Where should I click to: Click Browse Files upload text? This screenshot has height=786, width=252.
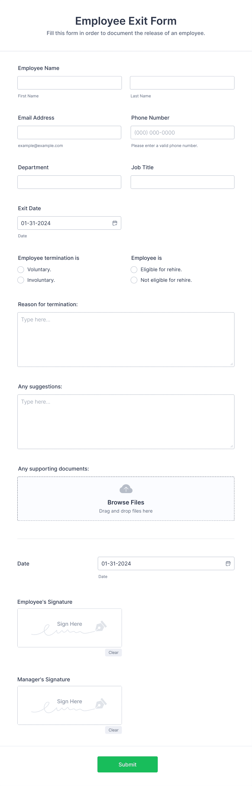(126, 502)
